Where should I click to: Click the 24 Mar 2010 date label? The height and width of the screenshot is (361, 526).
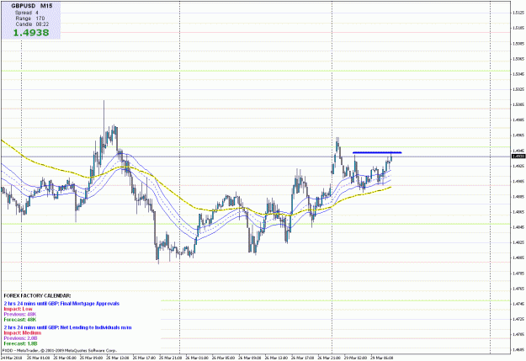(x=12, y=358)
